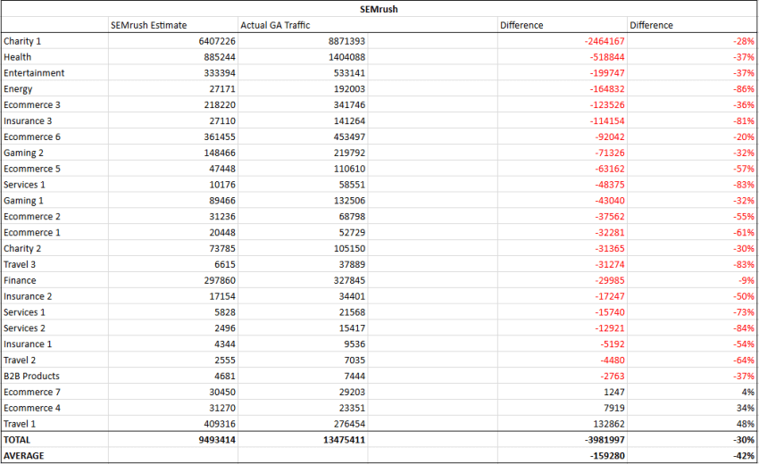Viewport: 759px width, 464px height.
Task: Click the Travel 2 row label
Action: pyautogui.click(x=54, y=360)
